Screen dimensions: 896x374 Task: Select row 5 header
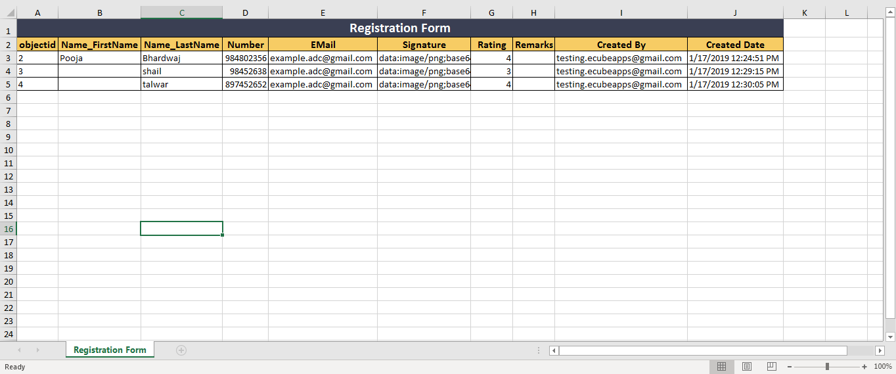point(8,84)
